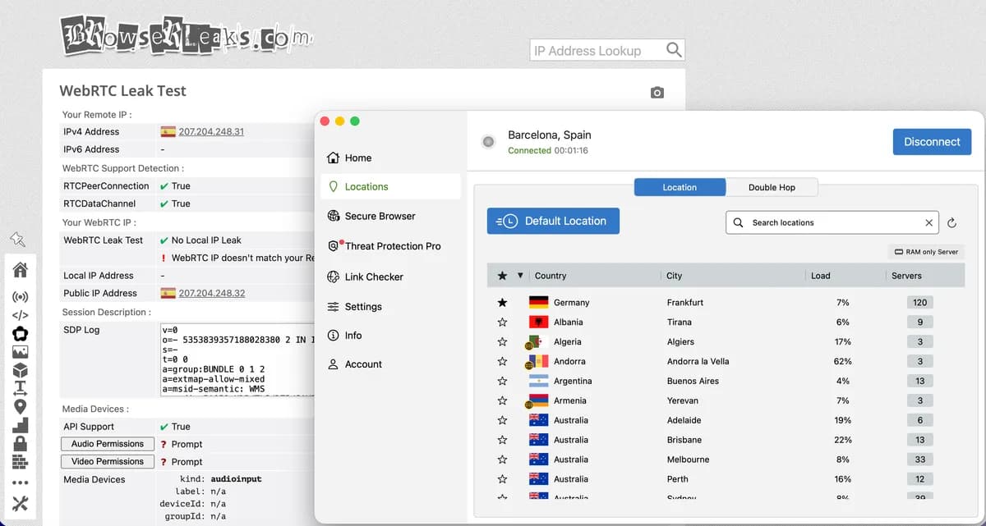This screenshot has width=986, height=526.
Task: Select the Australia Perth server row
Action: pos(726,479)
